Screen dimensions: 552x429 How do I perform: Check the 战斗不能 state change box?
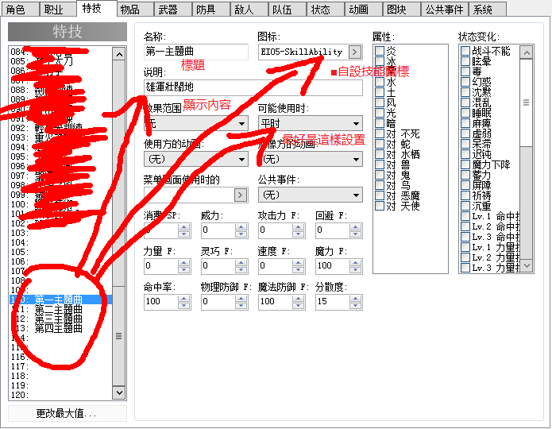point(465,51)
